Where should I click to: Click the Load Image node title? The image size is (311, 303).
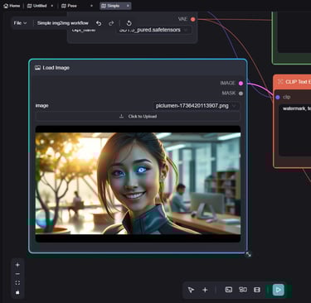tap(56, 68)
